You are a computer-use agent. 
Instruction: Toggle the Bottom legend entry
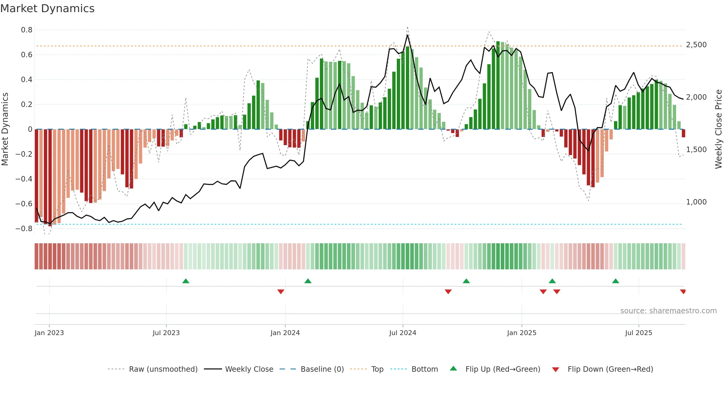(x=414, y=369)
